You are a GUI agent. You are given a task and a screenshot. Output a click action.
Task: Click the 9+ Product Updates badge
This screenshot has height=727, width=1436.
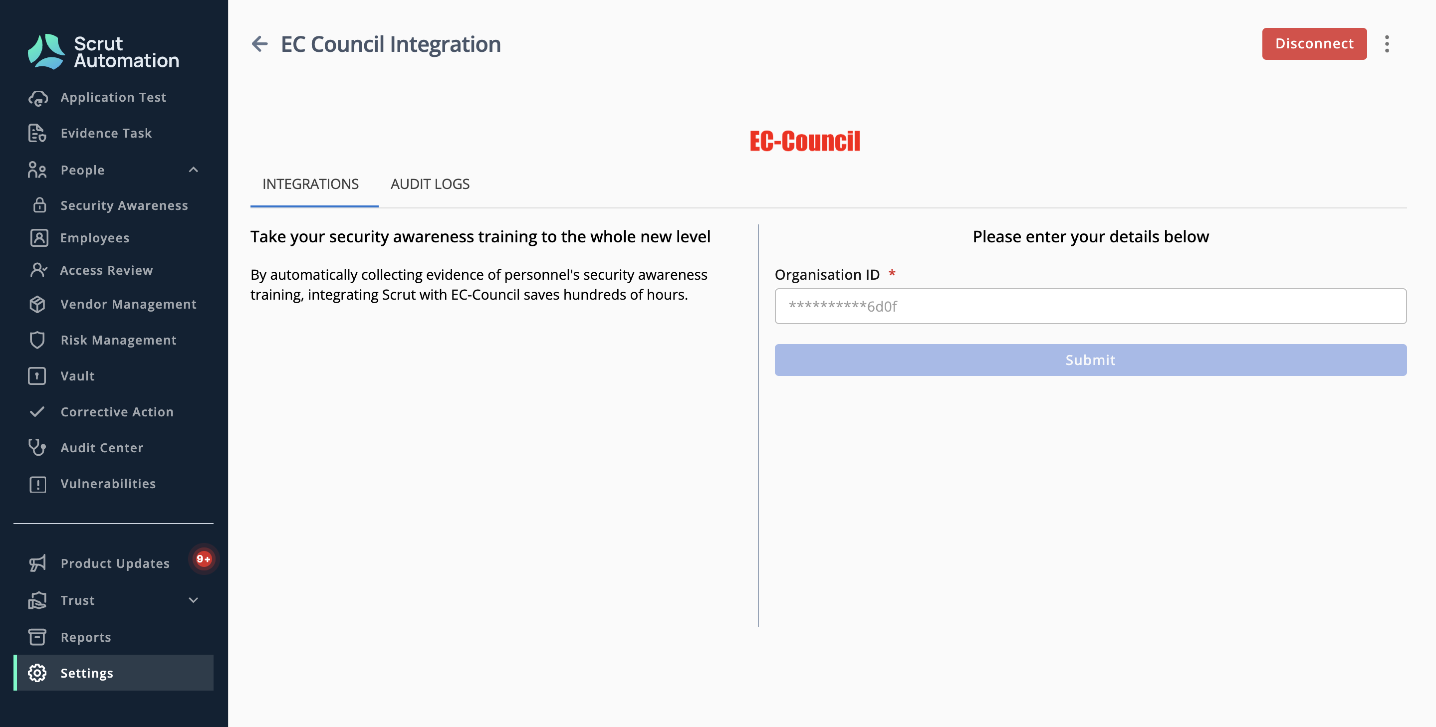pos(204,559)
